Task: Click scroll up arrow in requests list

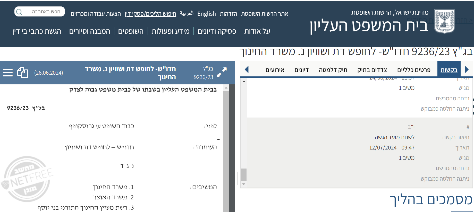Action: 244,81
